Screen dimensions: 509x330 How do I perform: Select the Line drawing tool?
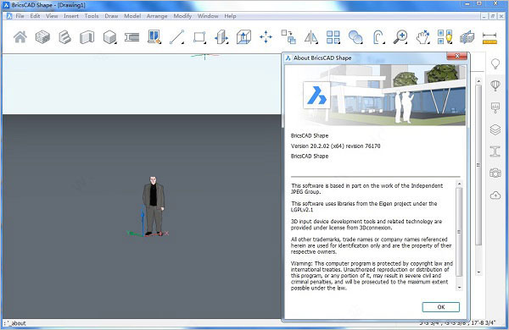click(177, 37)
